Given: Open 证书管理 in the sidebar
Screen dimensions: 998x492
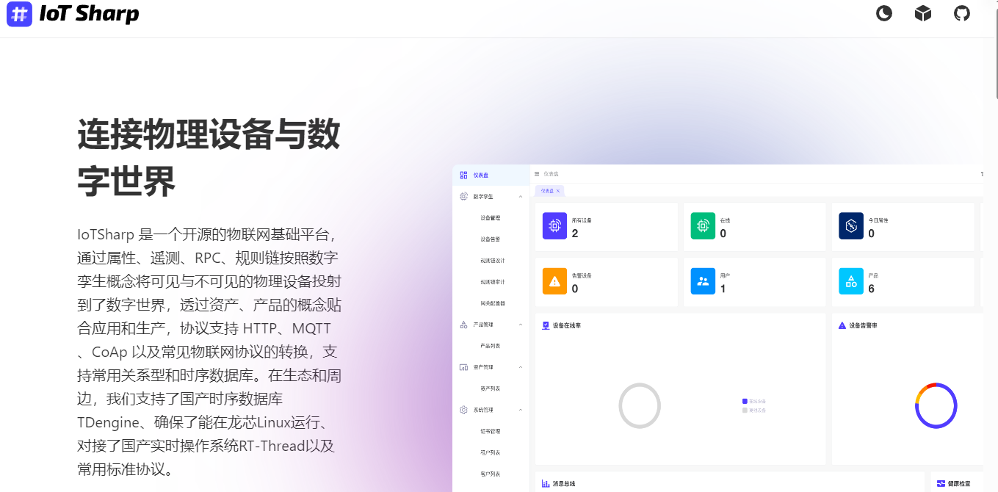Looking at the screenshot, I should pos(491,430).
